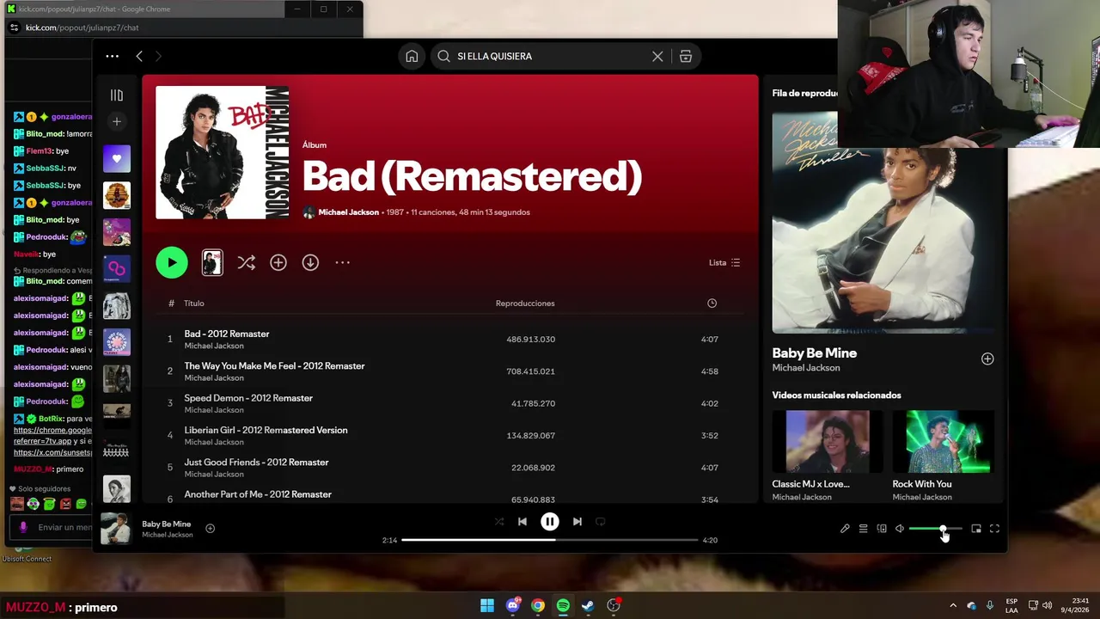Open Steam from the taskbar
Viewport: 1100px width, 619px height.
point(588,605)
